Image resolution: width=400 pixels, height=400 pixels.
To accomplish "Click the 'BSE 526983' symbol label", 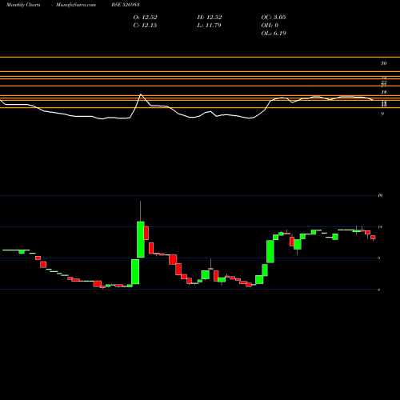I will [126, 5].
